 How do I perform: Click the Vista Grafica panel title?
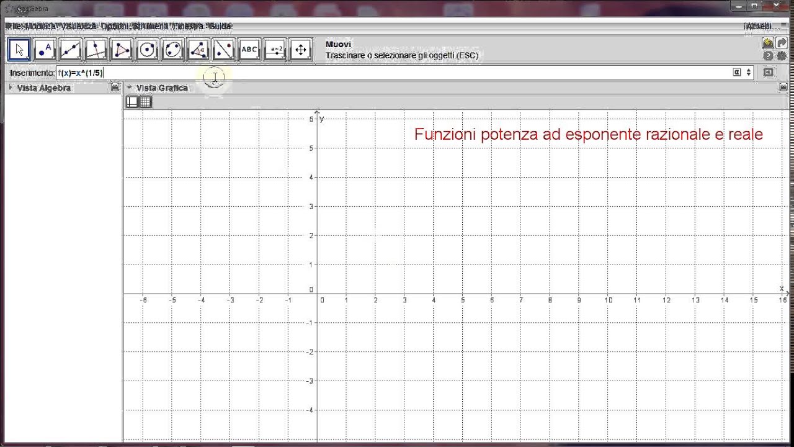click(x=162, y=88)
